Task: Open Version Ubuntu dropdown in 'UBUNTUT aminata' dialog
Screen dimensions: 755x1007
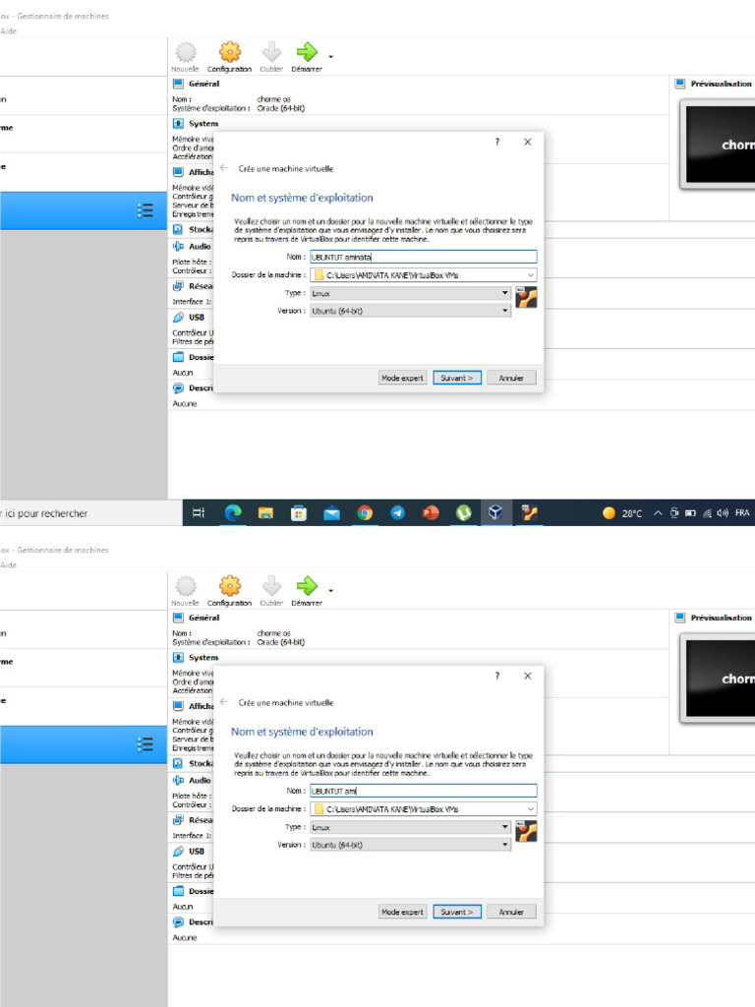Action: pos(410,311)
